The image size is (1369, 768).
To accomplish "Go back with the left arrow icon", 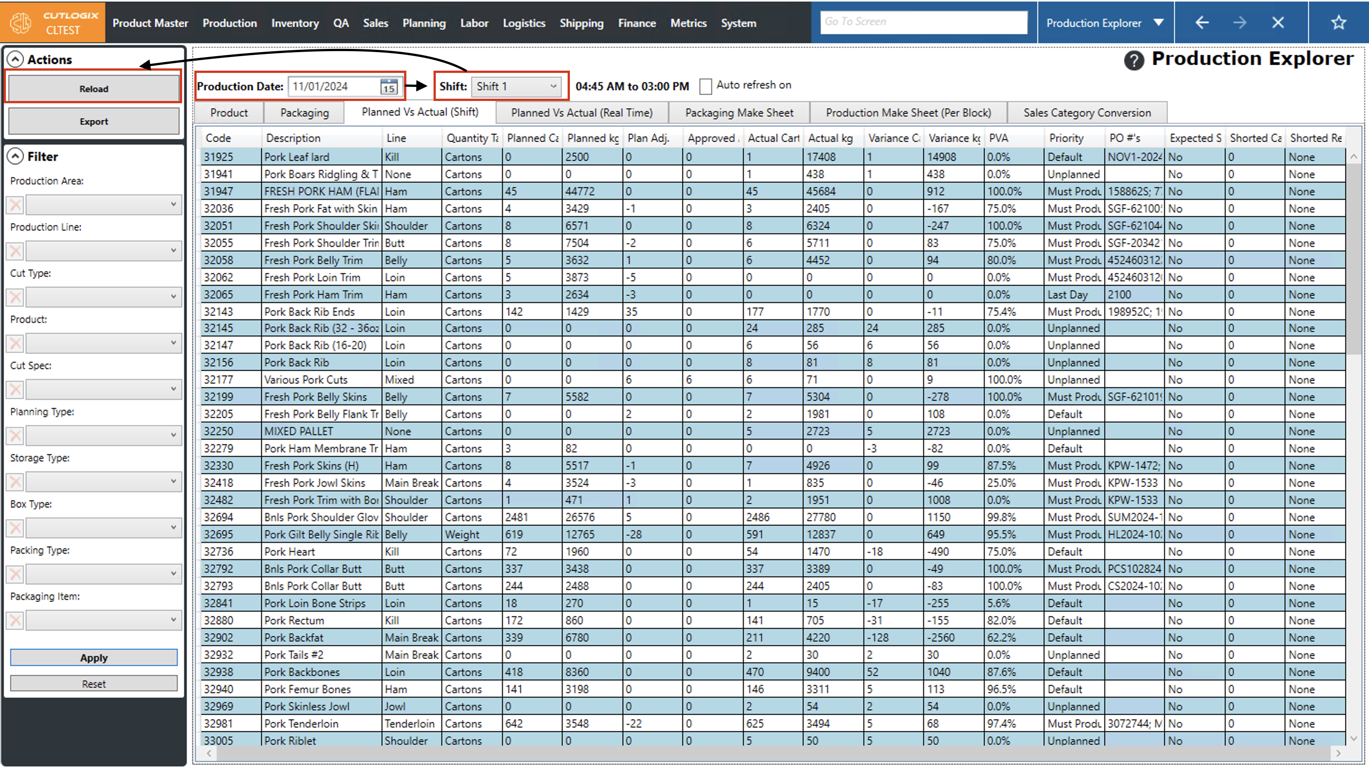I will pyautogui.click(x=1201, y=22).
